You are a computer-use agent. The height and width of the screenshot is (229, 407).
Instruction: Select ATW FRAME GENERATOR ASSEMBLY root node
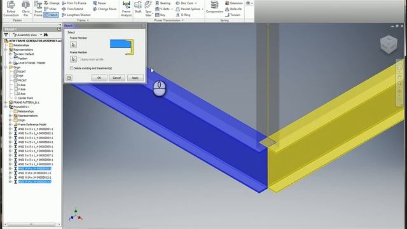[33, 41]
